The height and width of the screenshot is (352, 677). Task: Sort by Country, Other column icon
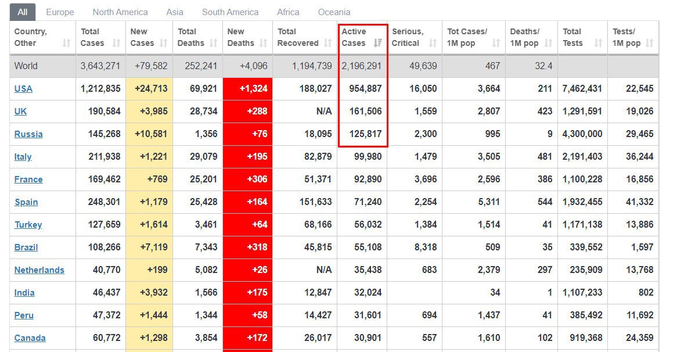(x=67, y=43)
